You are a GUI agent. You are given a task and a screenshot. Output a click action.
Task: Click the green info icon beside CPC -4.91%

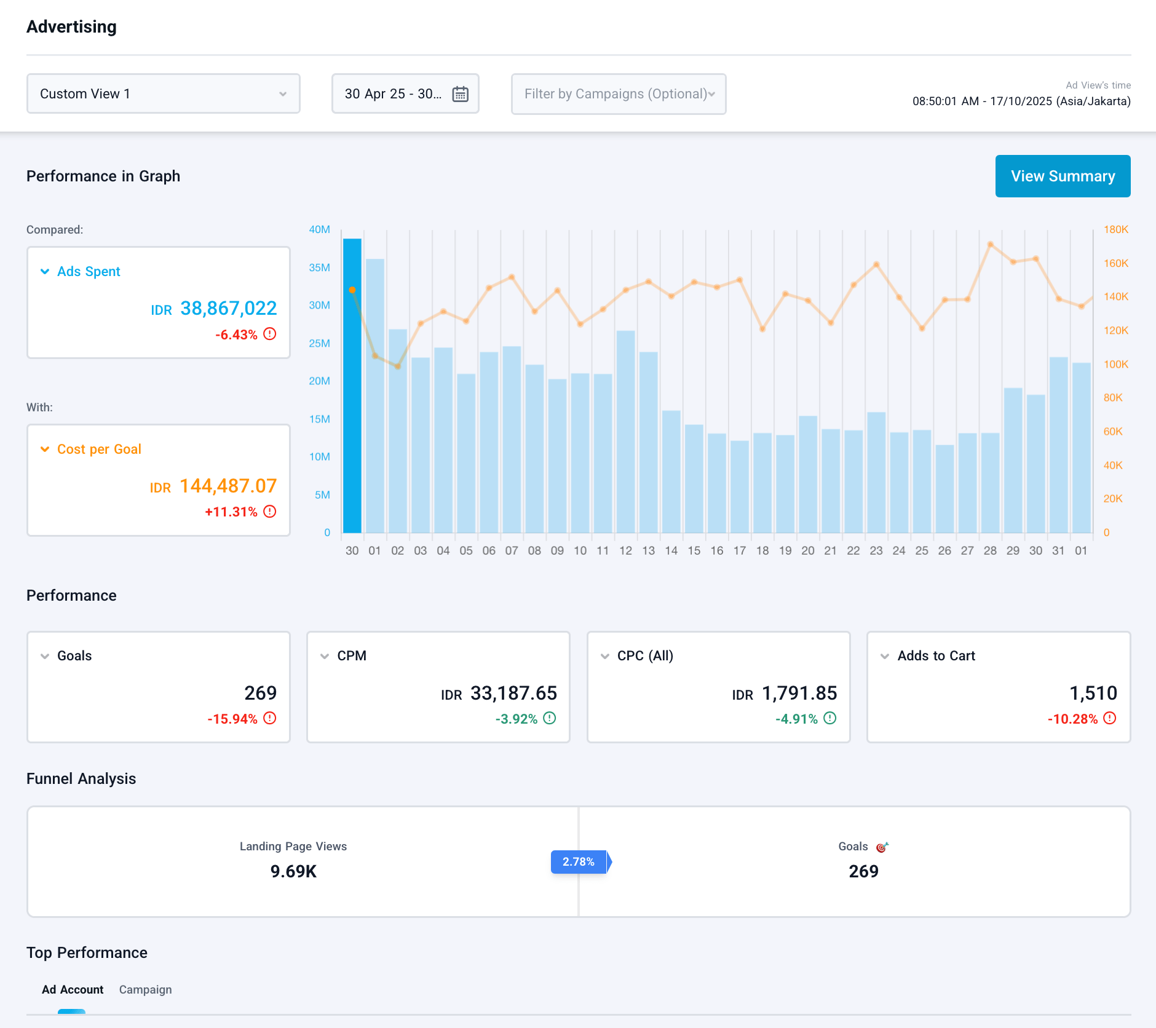point(829,718)
